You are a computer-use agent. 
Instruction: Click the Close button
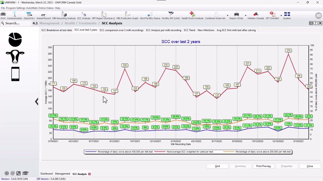(310, 166)
